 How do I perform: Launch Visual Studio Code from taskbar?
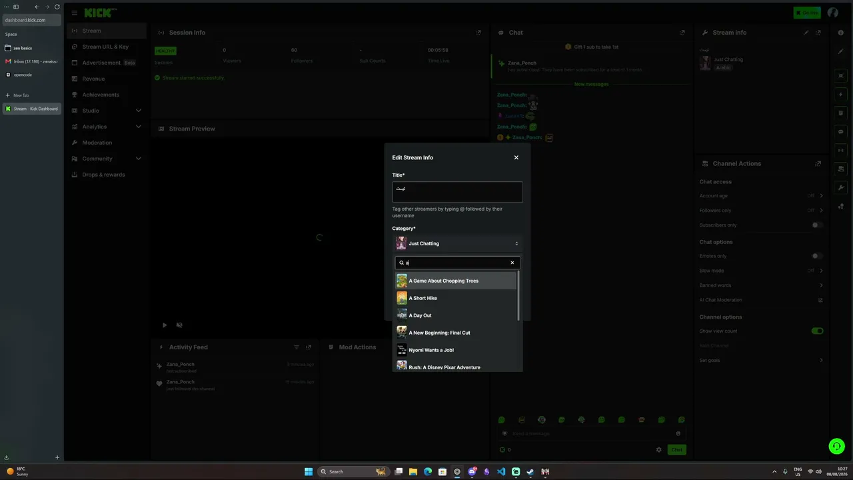coord(501,471)
